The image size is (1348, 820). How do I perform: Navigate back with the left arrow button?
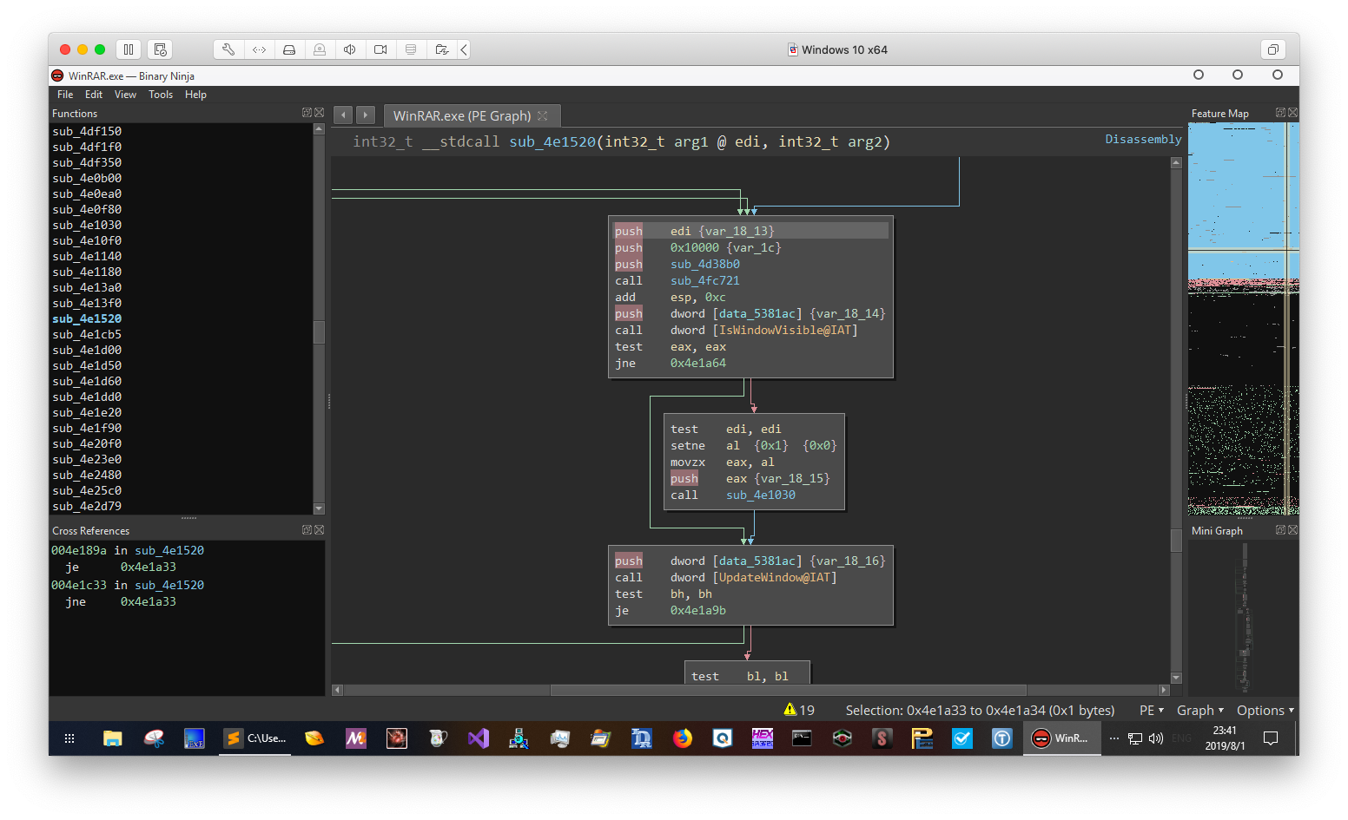pos(343,115)
